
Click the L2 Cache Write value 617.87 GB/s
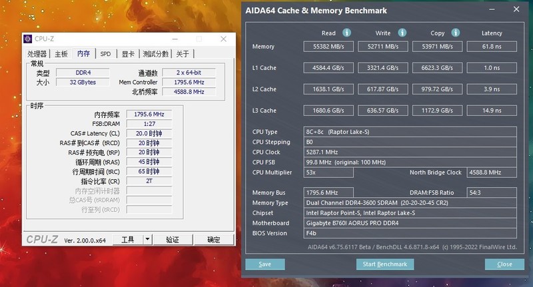[382, 89]
